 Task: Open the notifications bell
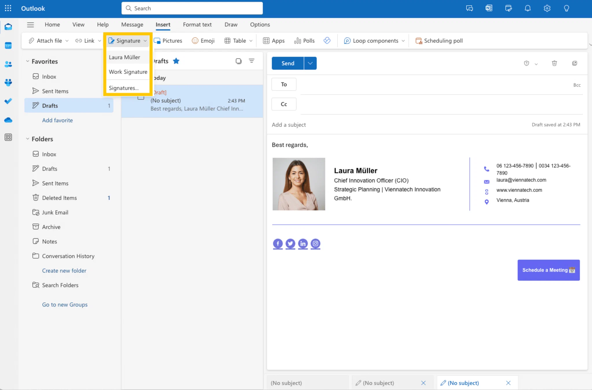[528, 8]
